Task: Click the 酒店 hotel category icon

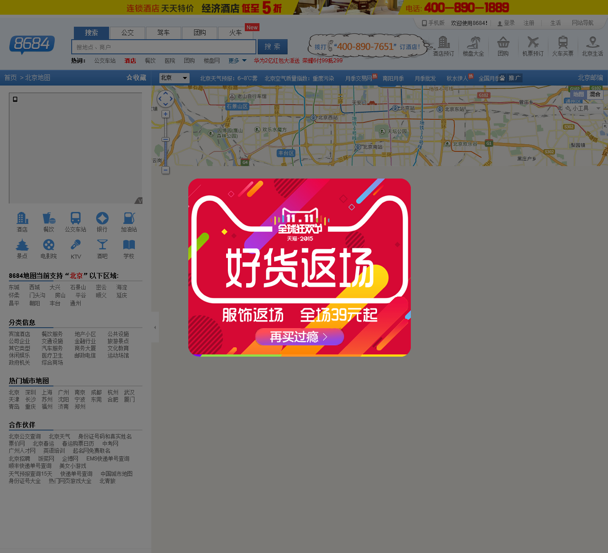Action: pos(22,218)
